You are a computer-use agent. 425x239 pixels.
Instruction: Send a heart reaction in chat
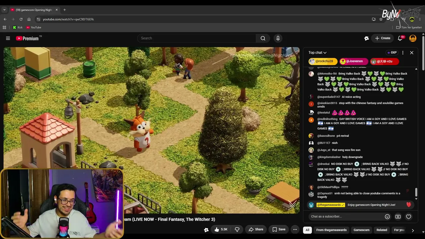[x=409, y=216]
